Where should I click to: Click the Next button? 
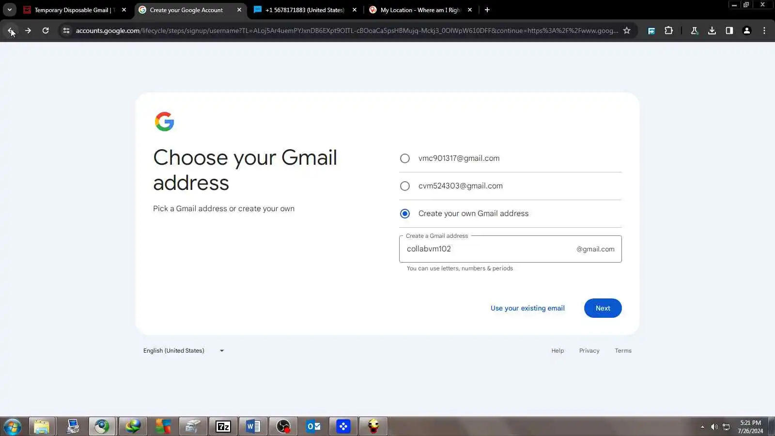(x=603, y=308)
